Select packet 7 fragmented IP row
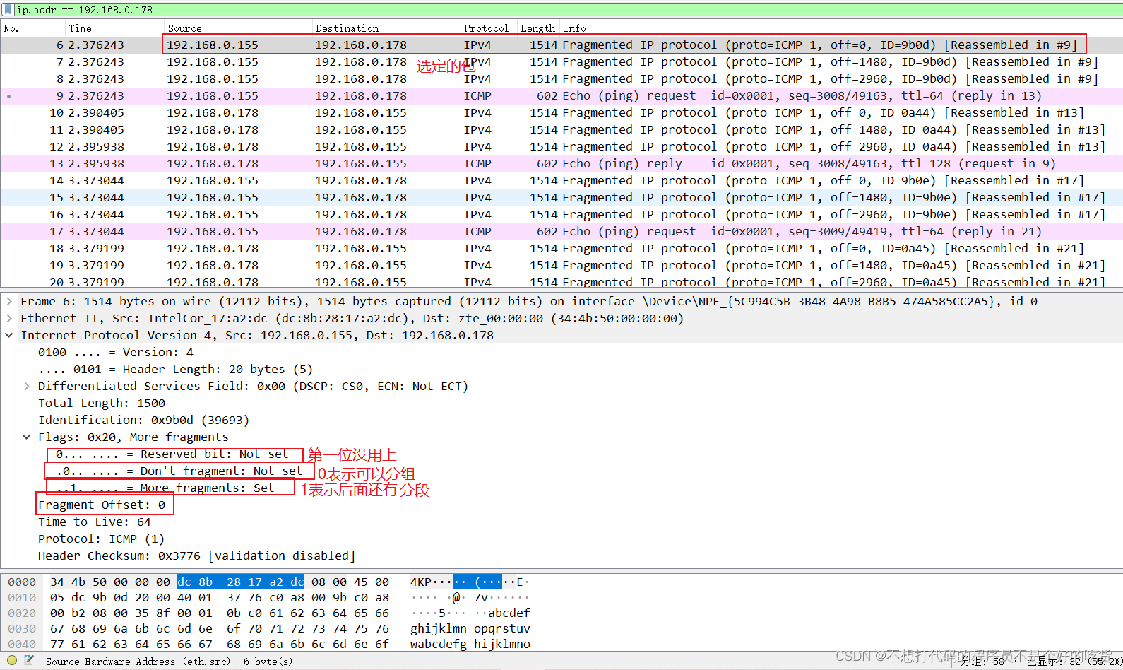 click(561, 61)
